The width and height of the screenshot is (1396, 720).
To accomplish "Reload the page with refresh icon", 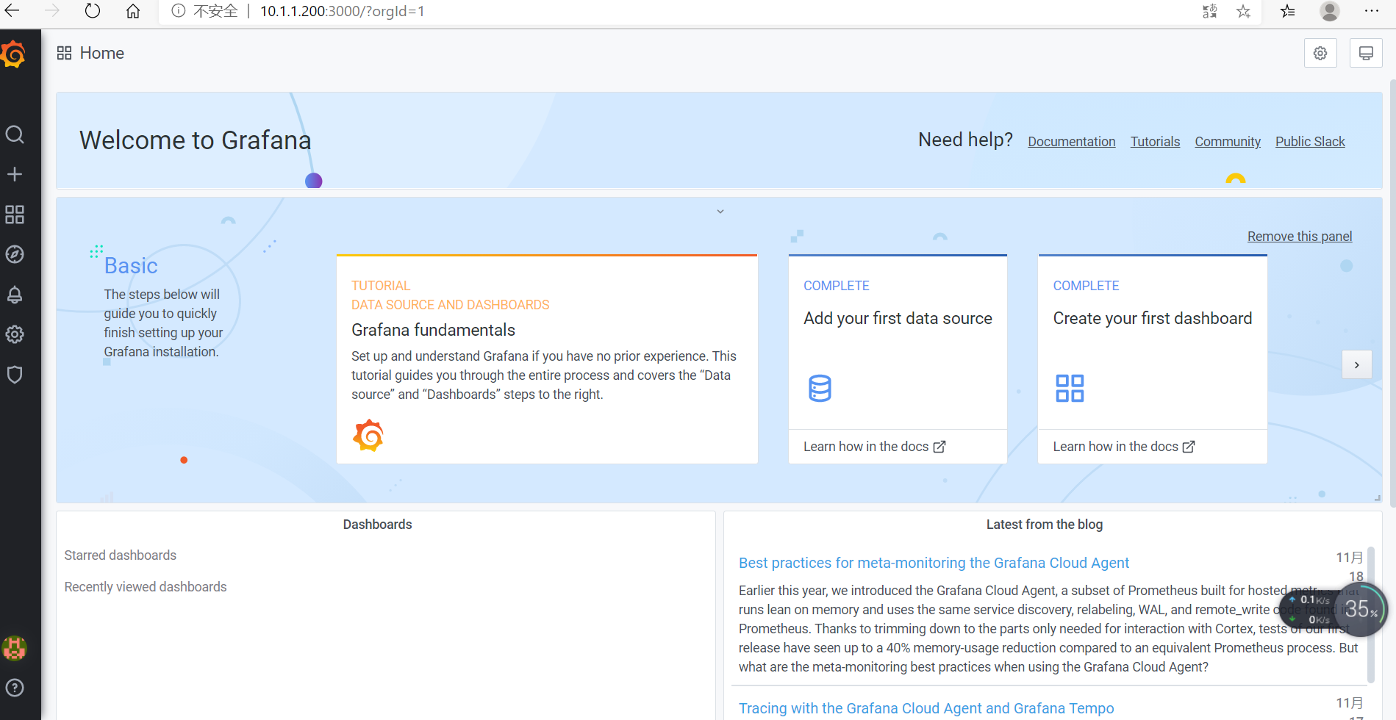I will click(92, 11).
